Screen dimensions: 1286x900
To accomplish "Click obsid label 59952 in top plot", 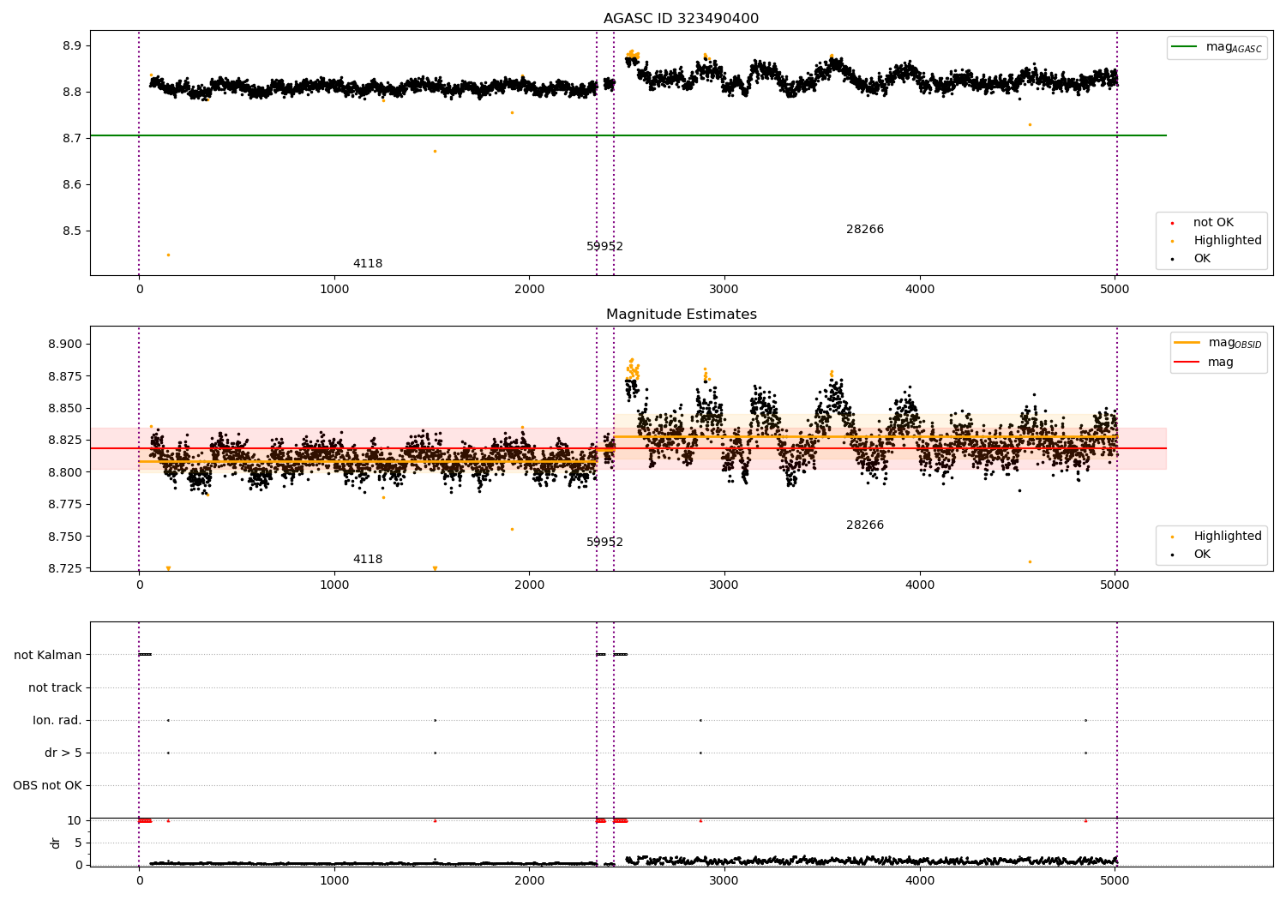I will click(x=604, y=247).
